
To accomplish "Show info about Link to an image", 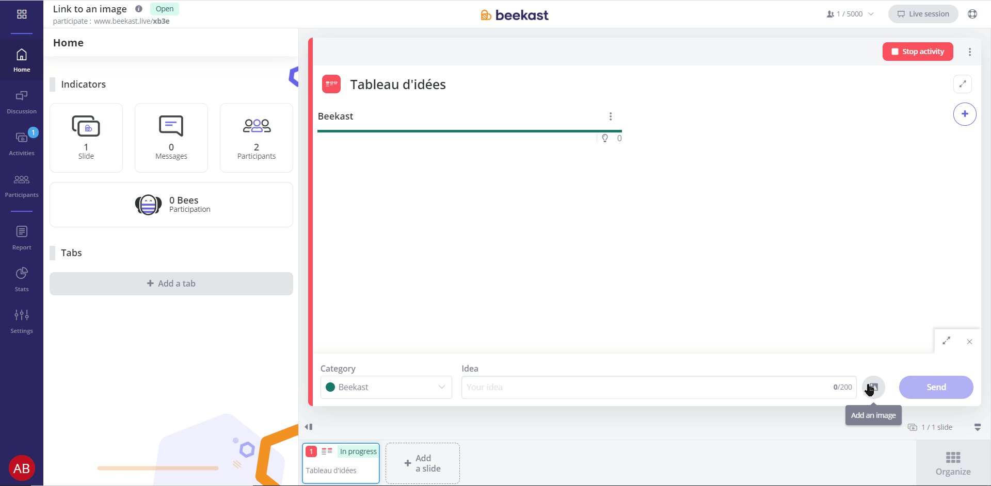I will coord(139,9).
